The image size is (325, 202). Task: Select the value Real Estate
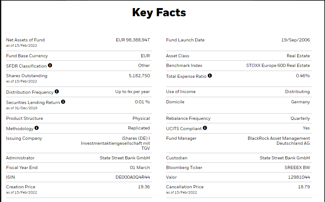[298, 56]
